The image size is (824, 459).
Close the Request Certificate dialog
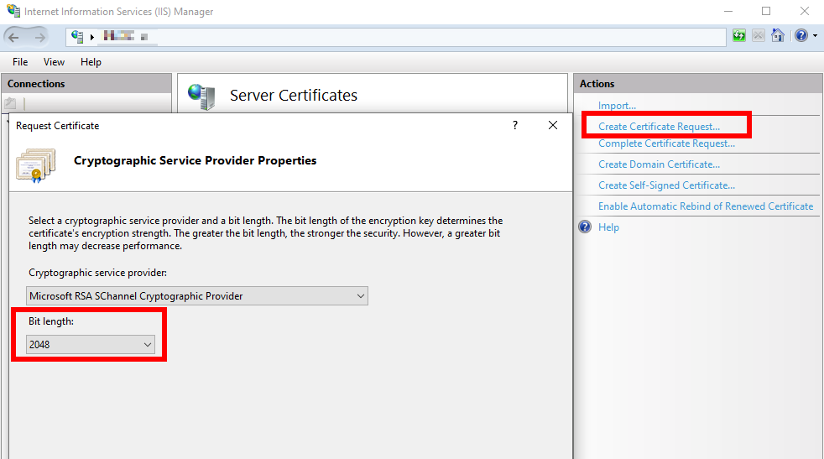553,125
